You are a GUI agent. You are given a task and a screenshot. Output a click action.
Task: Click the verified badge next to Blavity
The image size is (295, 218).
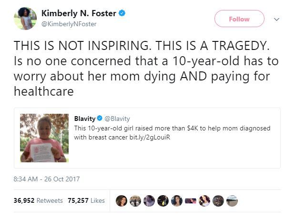click(100, 118)
